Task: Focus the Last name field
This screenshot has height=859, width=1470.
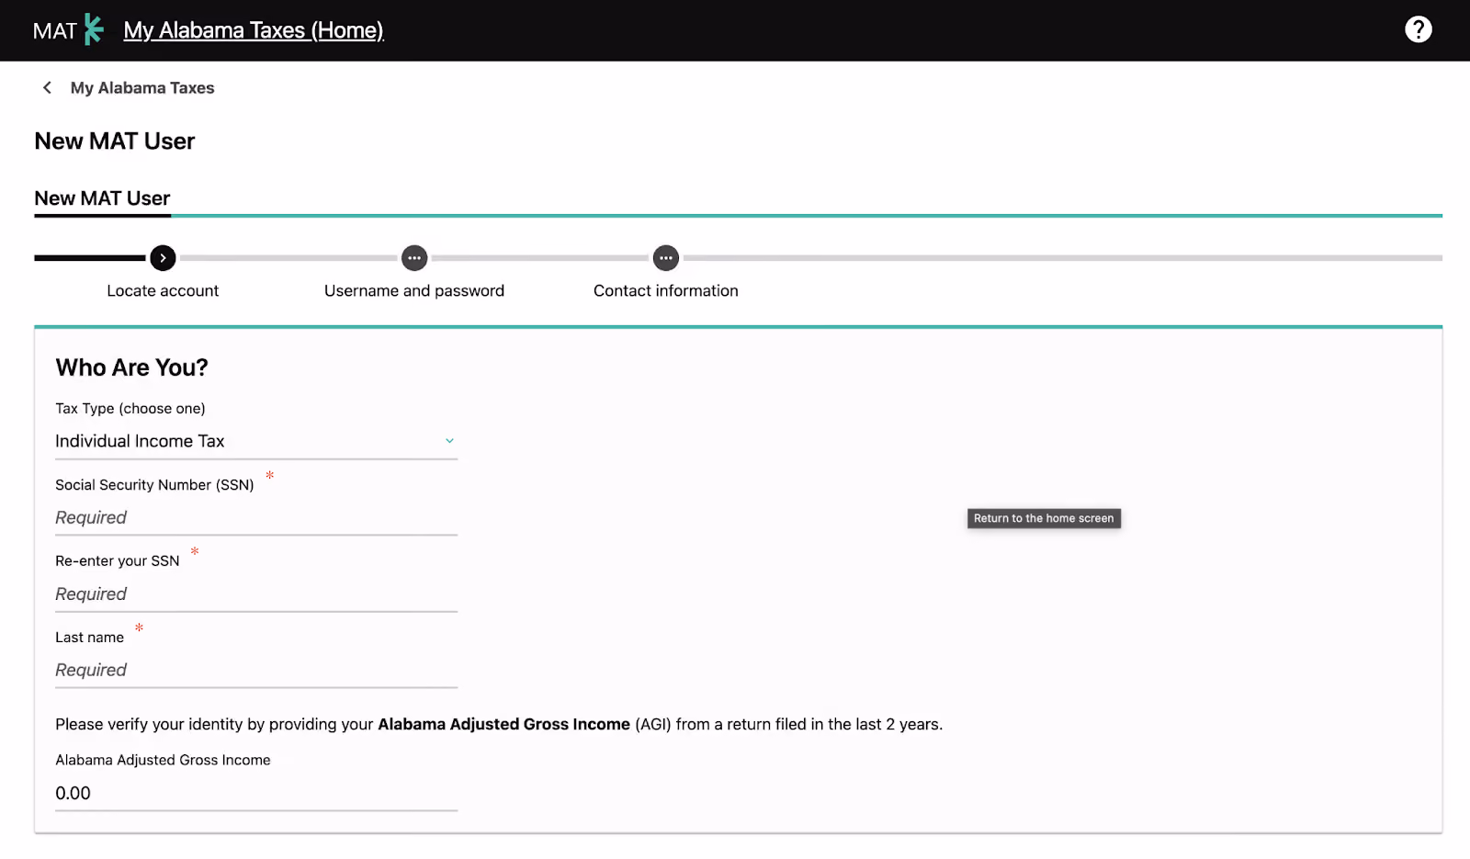Action: click(256, 671)
